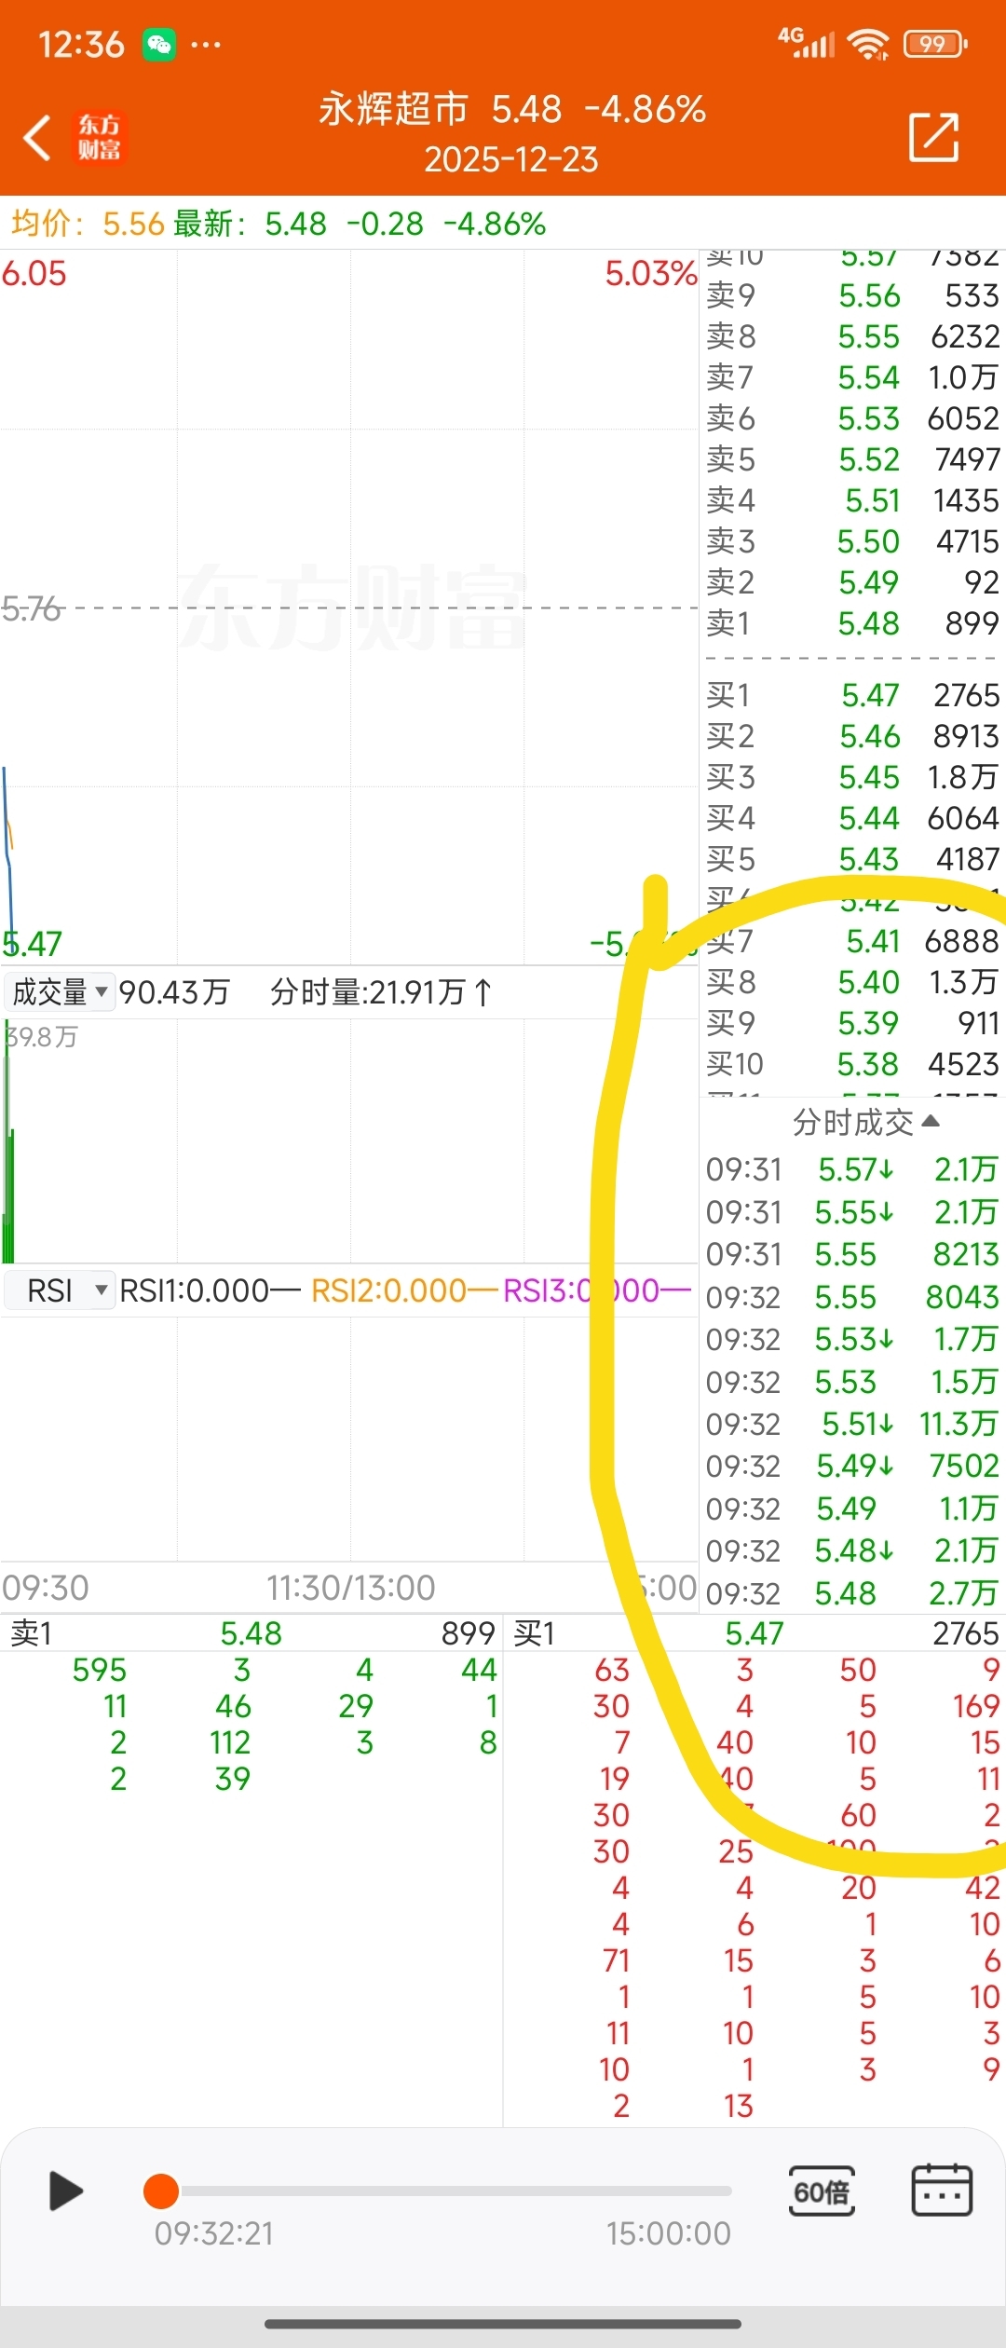Select the 卖8 5.55 order row

tap(852, 335)
